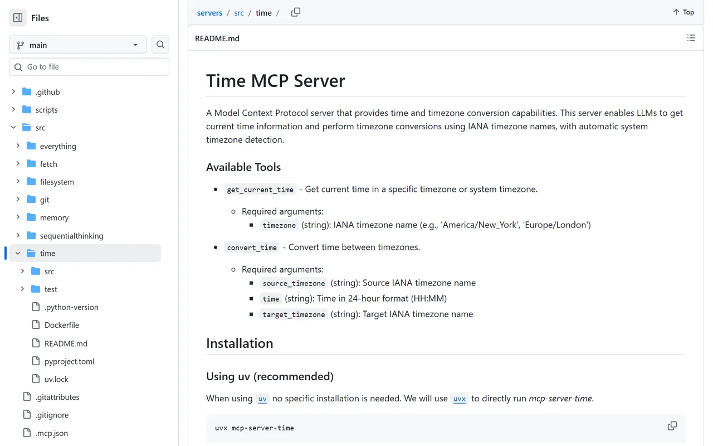713x446 pixels.
Task: Click the file search magnifier button
Action: pyautogui.click(x=160, y=45)
